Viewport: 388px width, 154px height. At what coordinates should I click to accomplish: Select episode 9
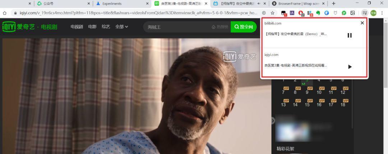pyautogui.click(x=307, y=92)
